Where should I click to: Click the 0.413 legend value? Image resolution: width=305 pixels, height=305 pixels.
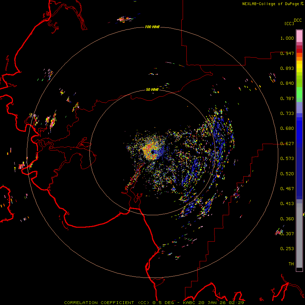pos(287,204)
